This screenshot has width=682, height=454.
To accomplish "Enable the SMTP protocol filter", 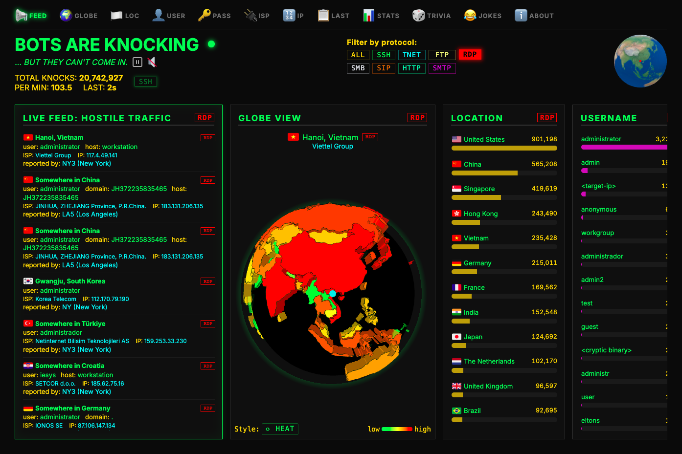I will 442,68.
